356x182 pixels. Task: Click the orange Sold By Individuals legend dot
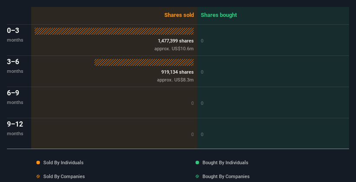(38, 162)
